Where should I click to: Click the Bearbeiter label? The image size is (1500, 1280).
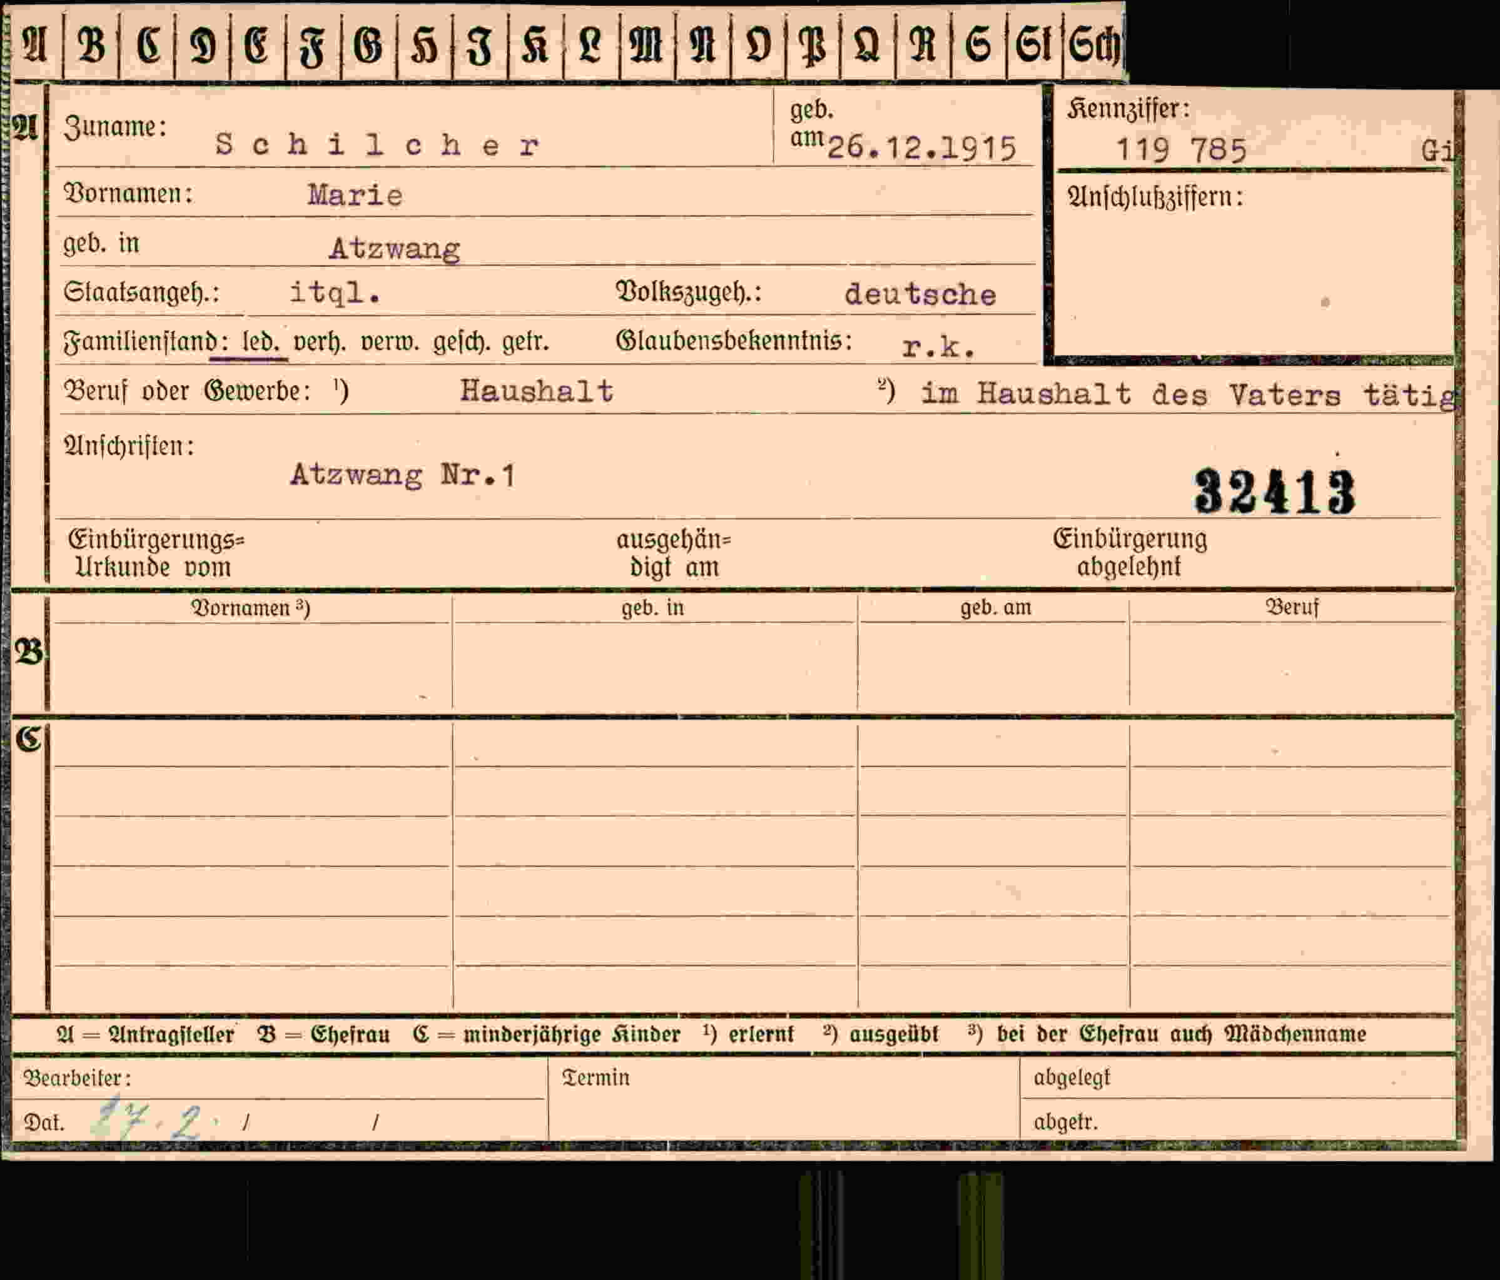(x=78, y=1079)
